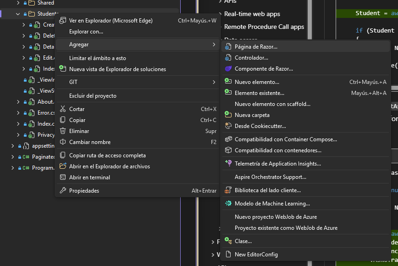398x266 pixels.
Task: Click the Application Insights telemetry icon
Action: pos(228,163)
